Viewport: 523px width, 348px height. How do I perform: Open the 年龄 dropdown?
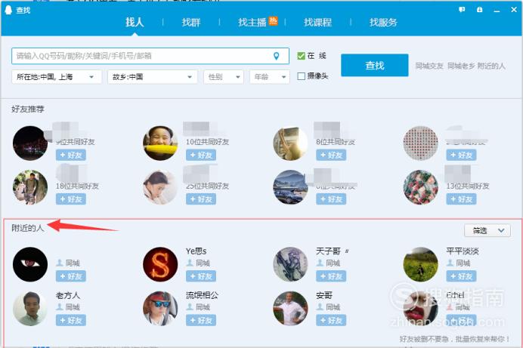click(x=270, y=77)
